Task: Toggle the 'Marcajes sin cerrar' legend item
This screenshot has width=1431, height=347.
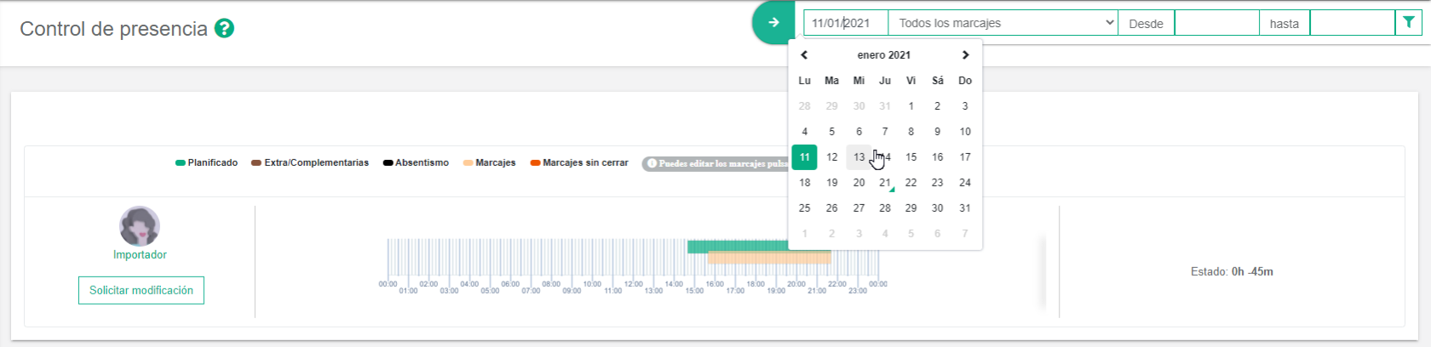Action: click(579, 163)
